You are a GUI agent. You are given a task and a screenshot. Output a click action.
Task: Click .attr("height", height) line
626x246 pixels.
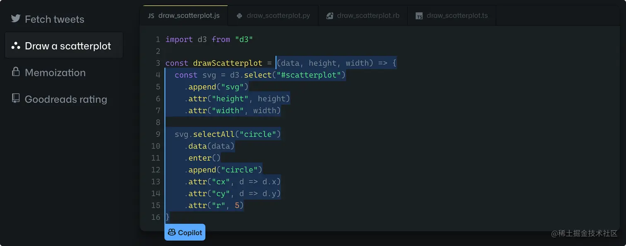237,99
